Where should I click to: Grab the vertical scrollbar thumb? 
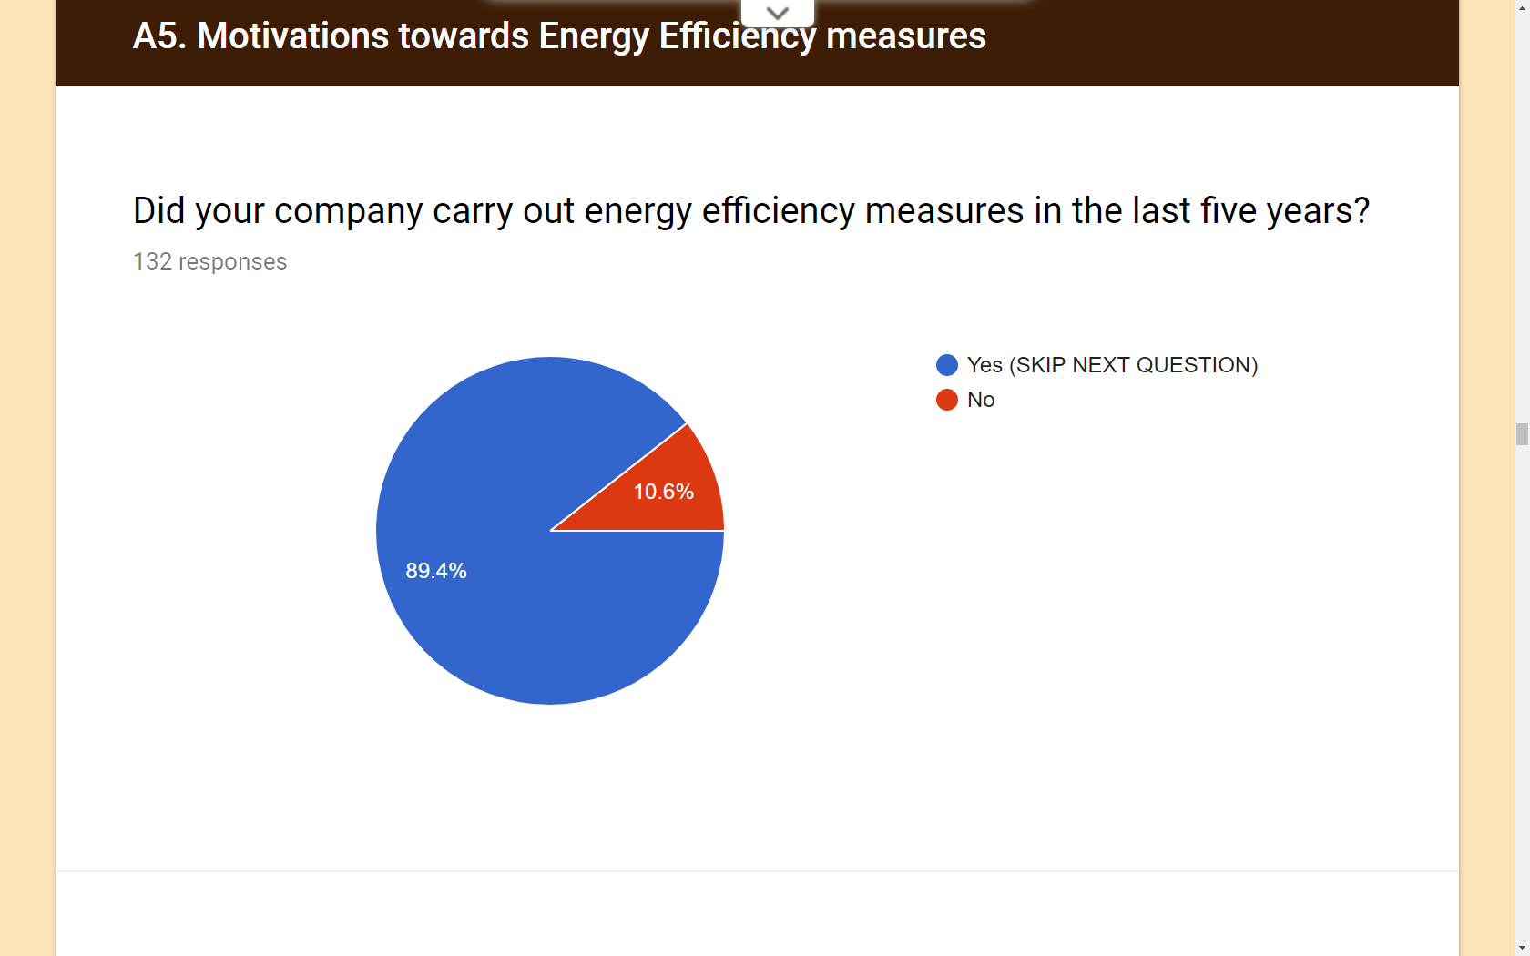[1522, 434]
